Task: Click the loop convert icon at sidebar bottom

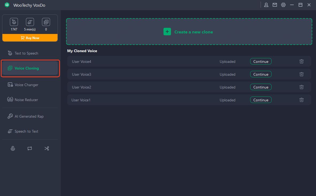Action: [30, 148]
